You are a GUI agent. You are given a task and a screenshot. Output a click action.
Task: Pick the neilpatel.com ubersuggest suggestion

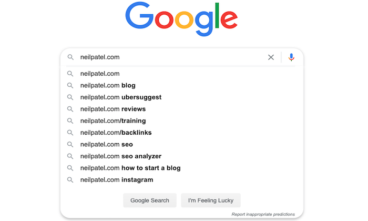(121, 97)
